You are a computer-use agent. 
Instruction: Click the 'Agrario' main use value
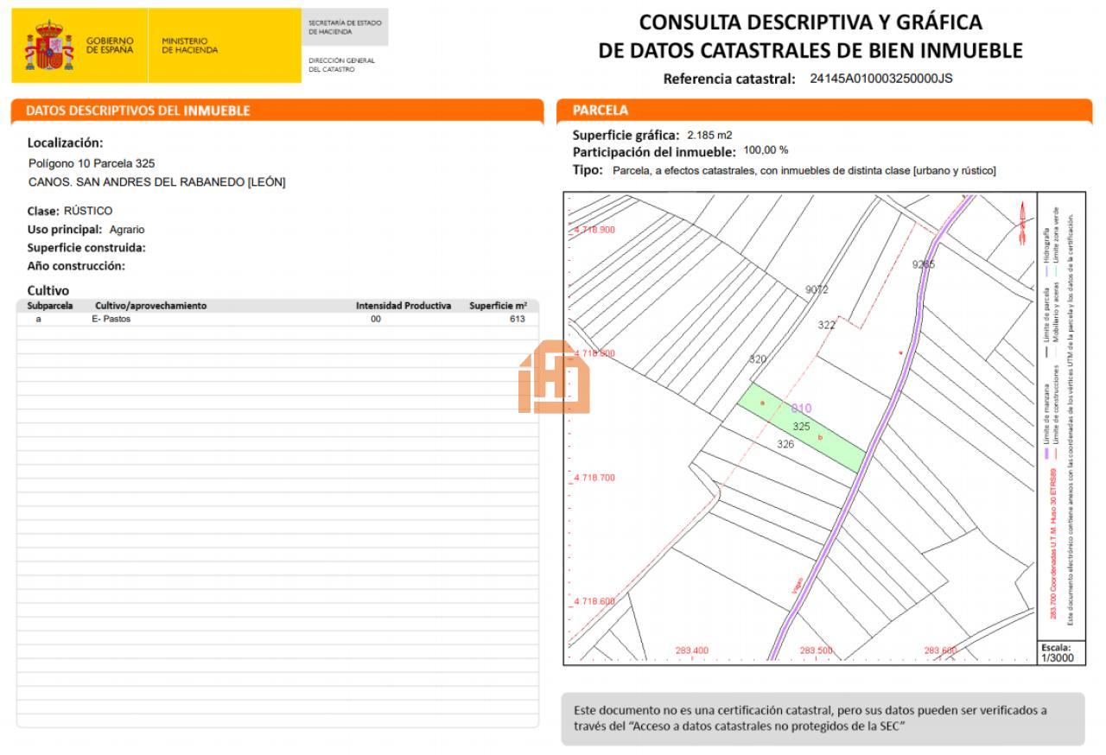click(127, 230)
